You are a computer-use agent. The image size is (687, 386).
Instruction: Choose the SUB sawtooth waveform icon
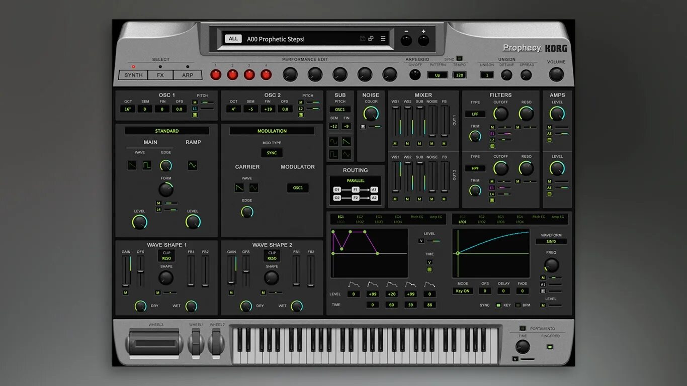point(347,142)
